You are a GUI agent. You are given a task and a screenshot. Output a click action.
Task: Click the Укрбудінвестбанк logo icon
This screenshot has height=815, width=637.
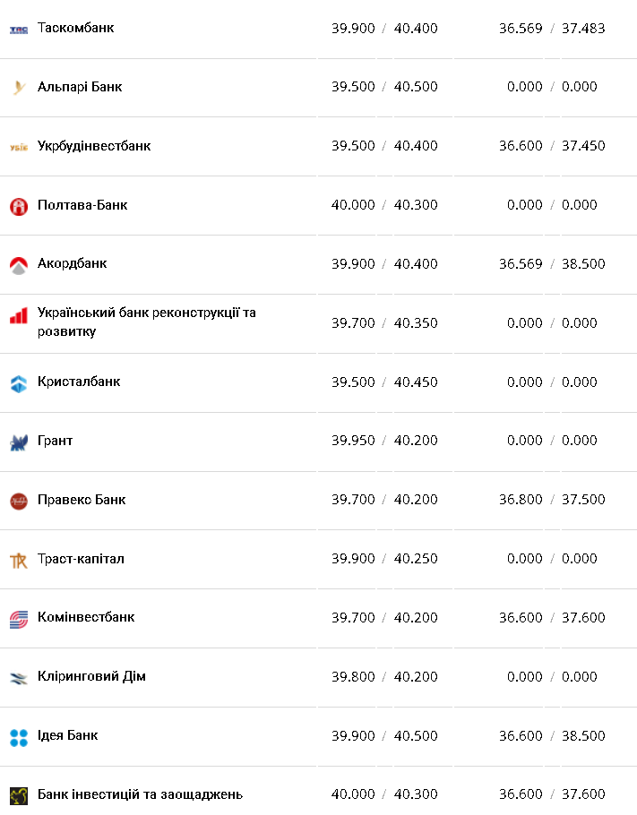(x=19, y=147)
